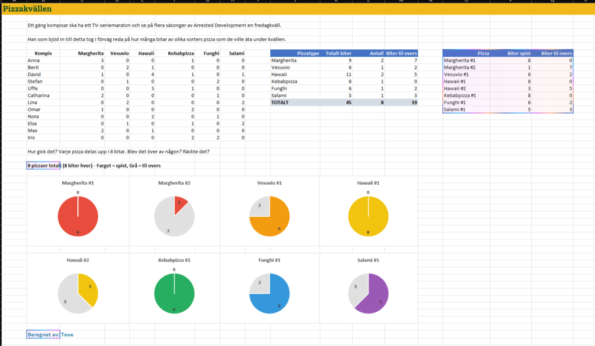Select the green Kebabpizza #1 pie chart
Screen dimensions: 595x346
(x=174, y=293)
